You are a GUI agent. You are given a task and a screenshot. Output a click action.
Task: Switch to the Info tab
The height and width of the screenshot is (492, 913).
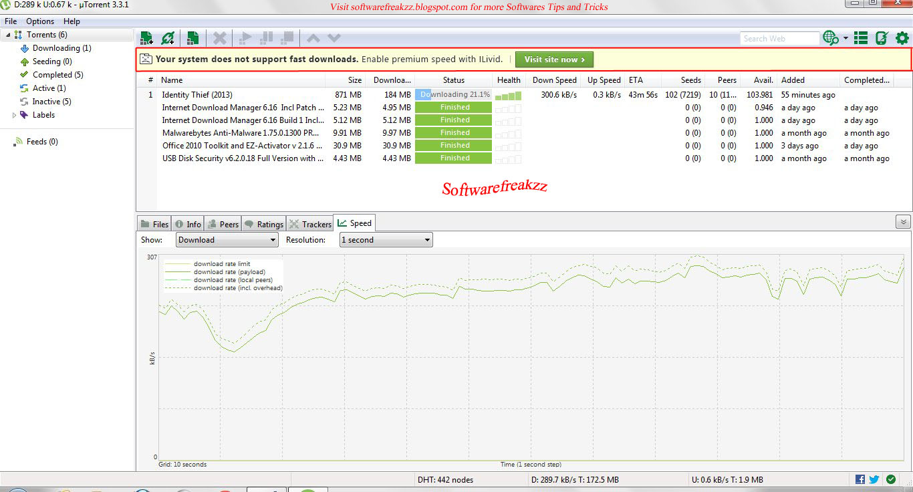point(188,224)
